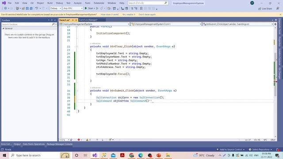Open the Any CPU platform dropdown
The width and height of the screenshot is (283, 159).
coord(73,8)
